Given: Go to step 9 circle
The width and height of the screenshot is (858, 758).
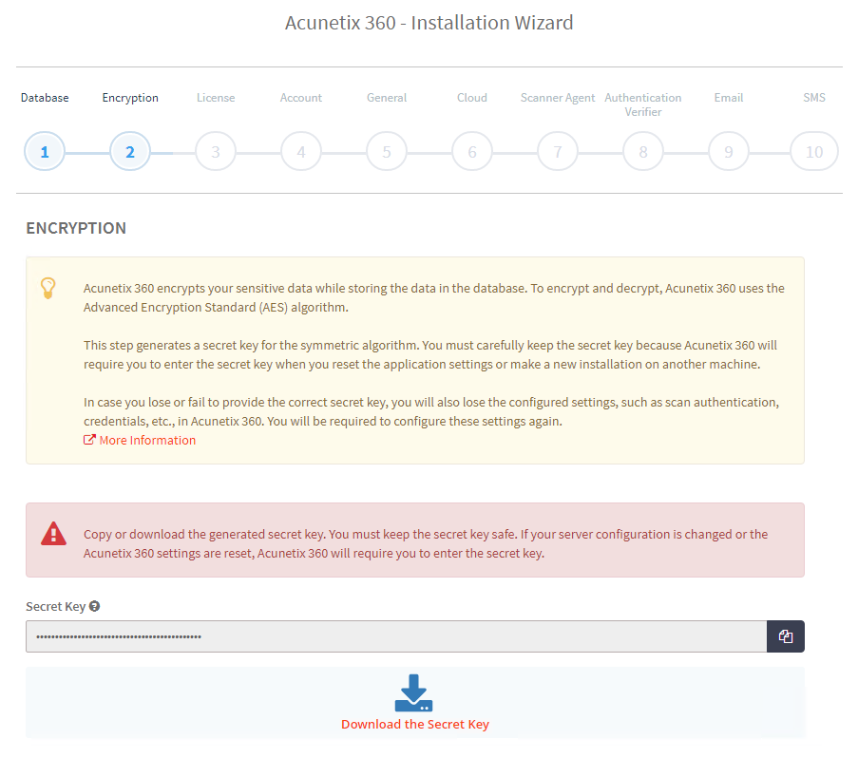Looking at the screenshot, I should pos(729,151).
